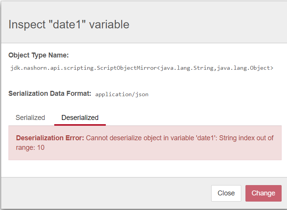Click the ScriptObjectMirror portion of type name
Screen dimensions: 287x210
pos(127,68)
